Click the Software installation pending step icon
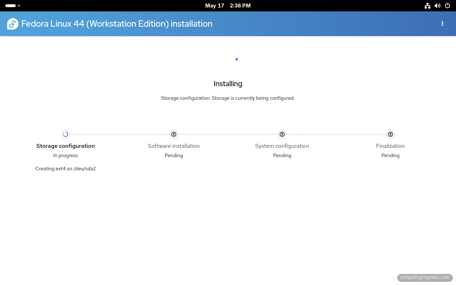The height and width of the screenshot is (285, 456). tap(174, 134)
